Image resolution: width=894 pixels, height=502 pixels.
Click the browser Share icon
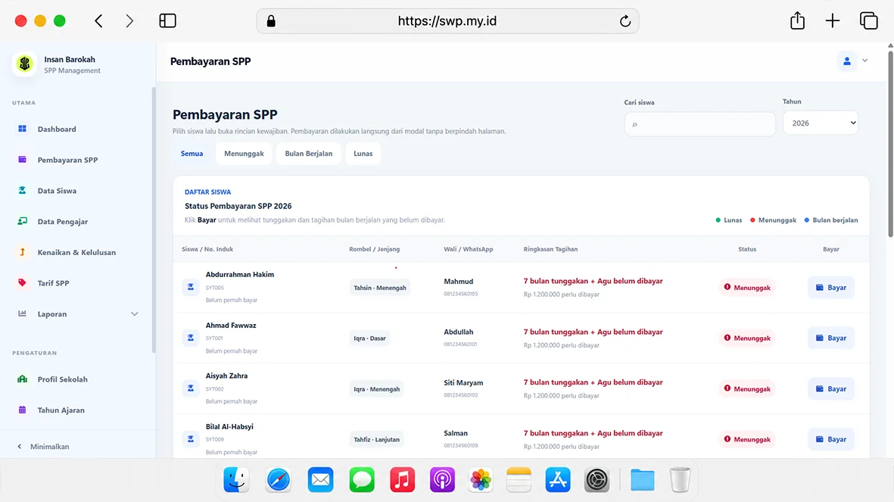pos(797,20)
